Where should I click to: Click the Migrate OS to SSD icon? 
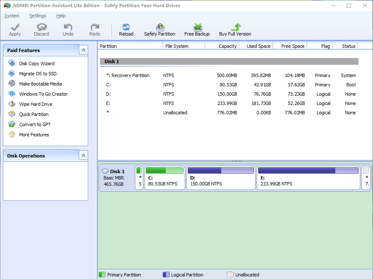coord(12,73)
